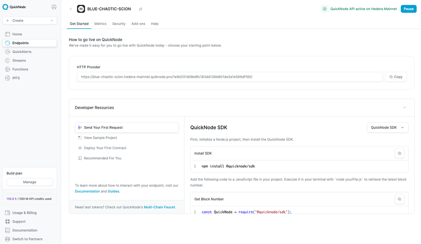Click the green API active status icon

click(325, 9)
